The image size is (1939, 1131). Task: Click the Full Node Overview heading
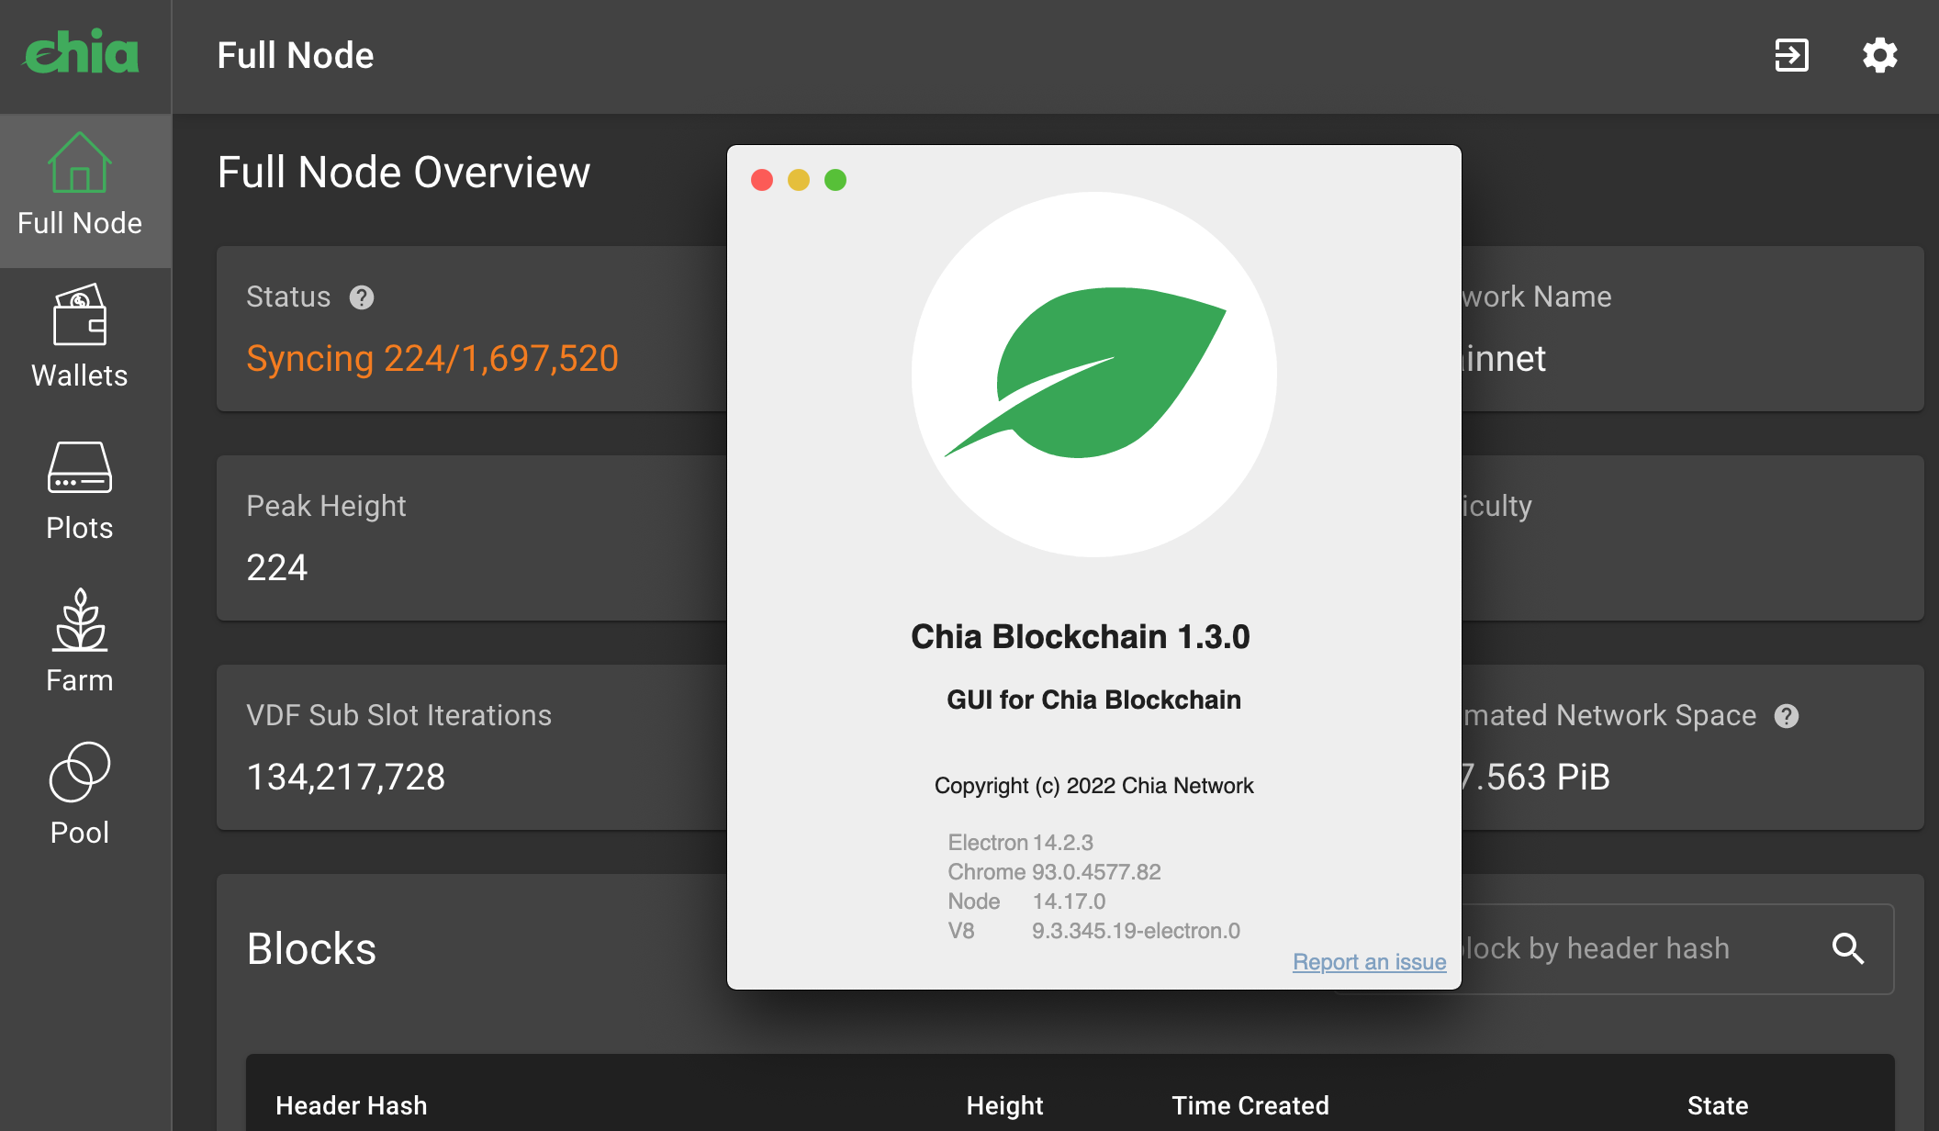[404, 172]
